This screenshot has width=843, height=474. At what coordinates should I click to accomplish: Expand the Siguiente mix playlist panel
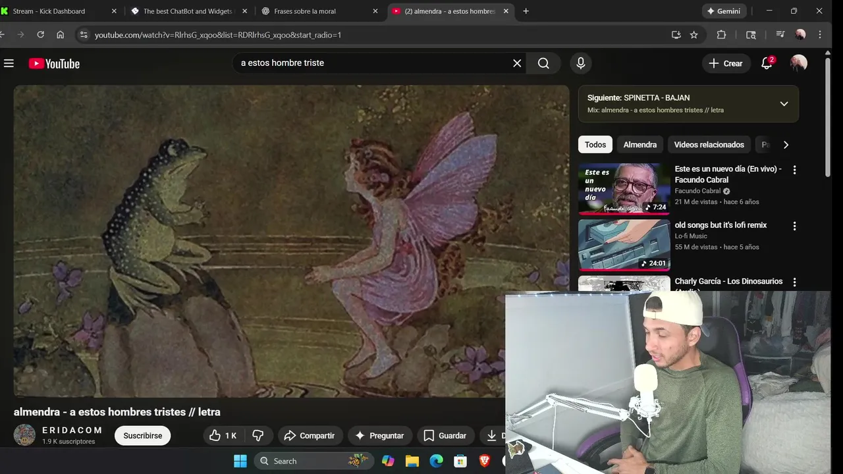[x=784, y=103]
